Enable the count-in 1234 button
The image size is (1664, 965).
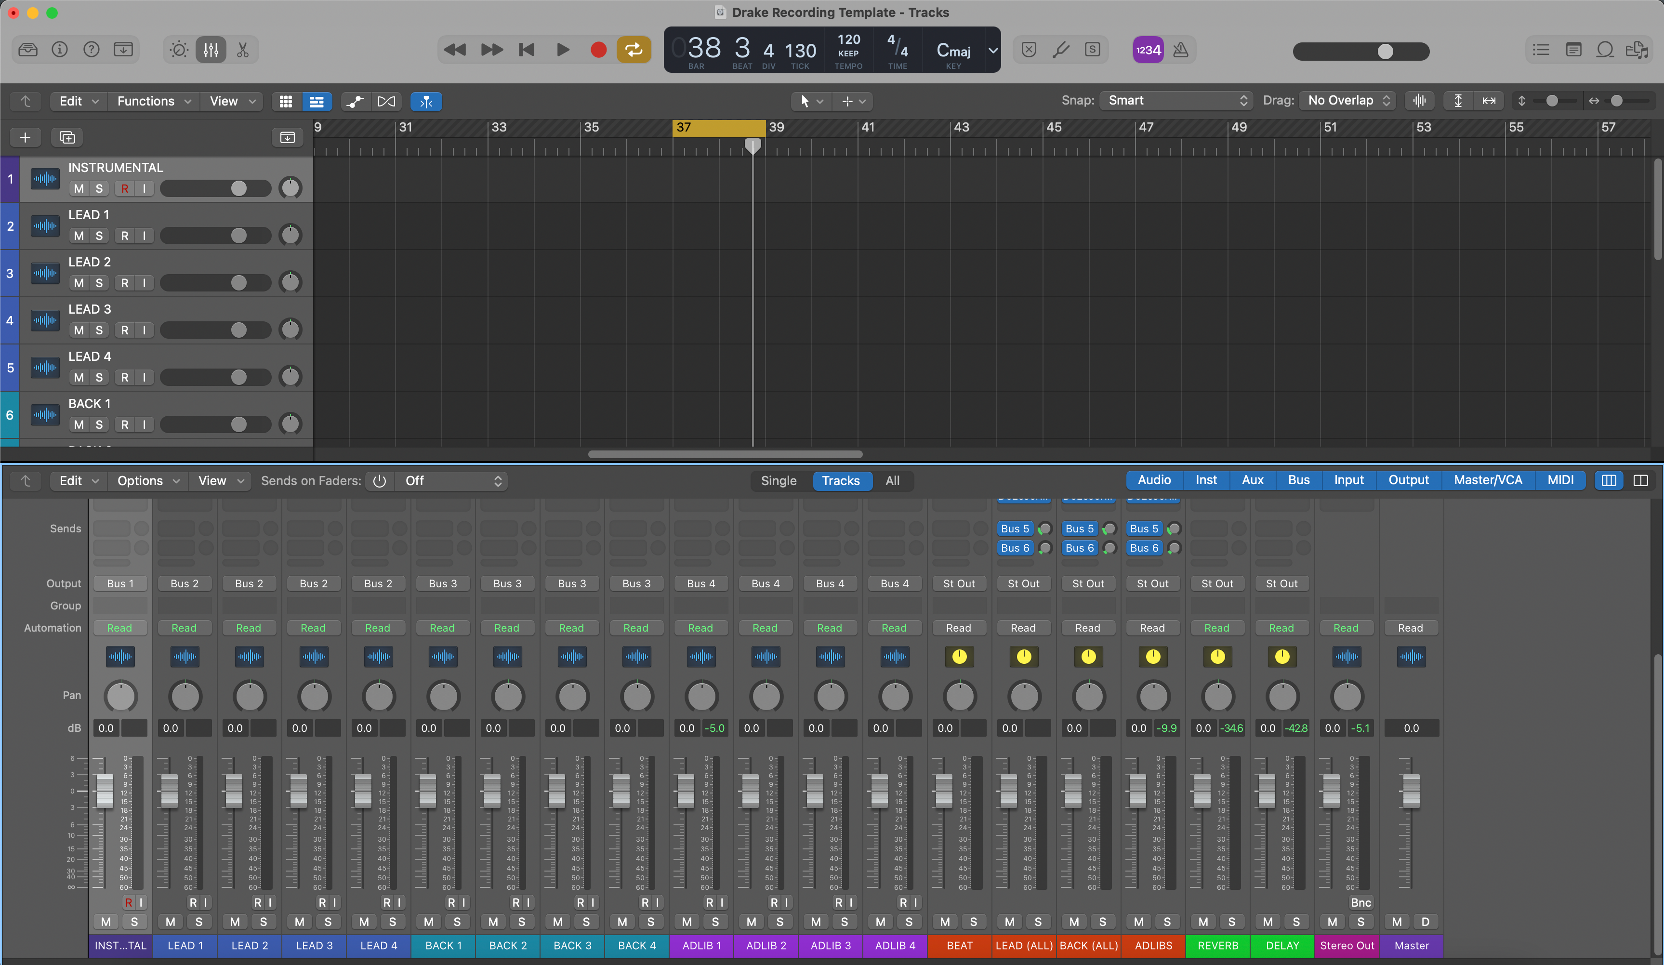tap(1148, 50)
